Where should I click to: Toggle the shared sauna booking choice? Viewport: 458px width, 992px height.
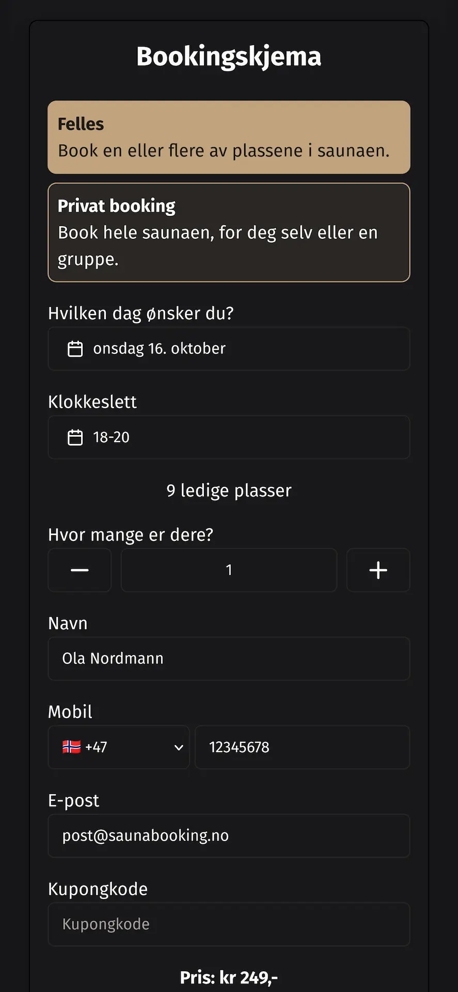click(229, 137)
